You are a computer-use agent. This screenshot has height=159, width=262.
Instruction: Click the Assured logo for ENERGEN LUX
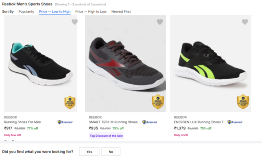(x=235, y=122)
